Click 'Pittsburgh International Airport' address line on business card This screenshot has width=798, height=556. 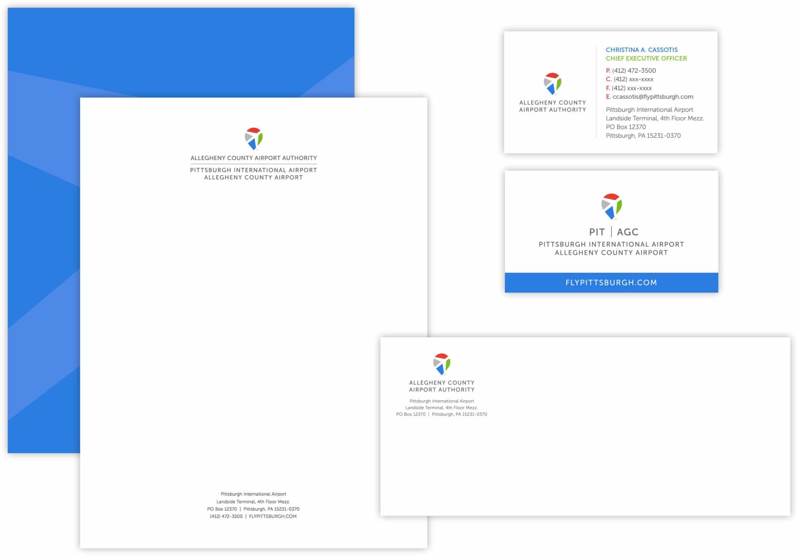coord(649,110)
